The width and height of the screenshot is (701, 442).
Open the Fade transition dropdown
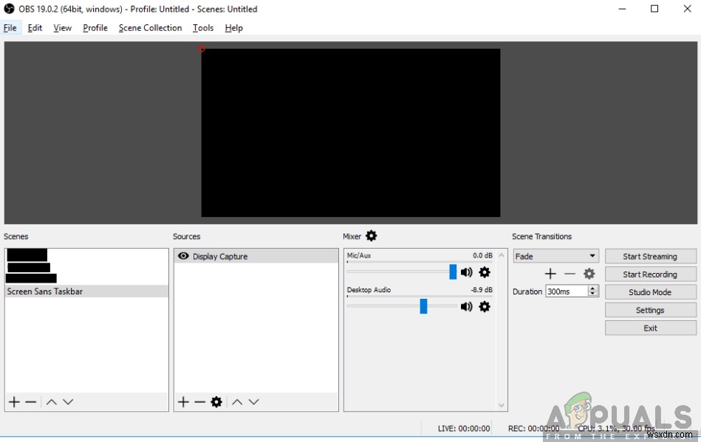click(555, 255)
